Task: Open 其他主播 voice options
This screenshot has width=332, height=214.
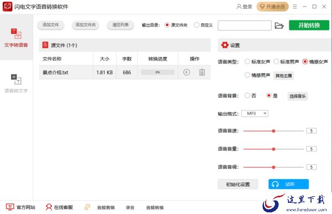Action: pyautogui.click(x=283, y=75)
